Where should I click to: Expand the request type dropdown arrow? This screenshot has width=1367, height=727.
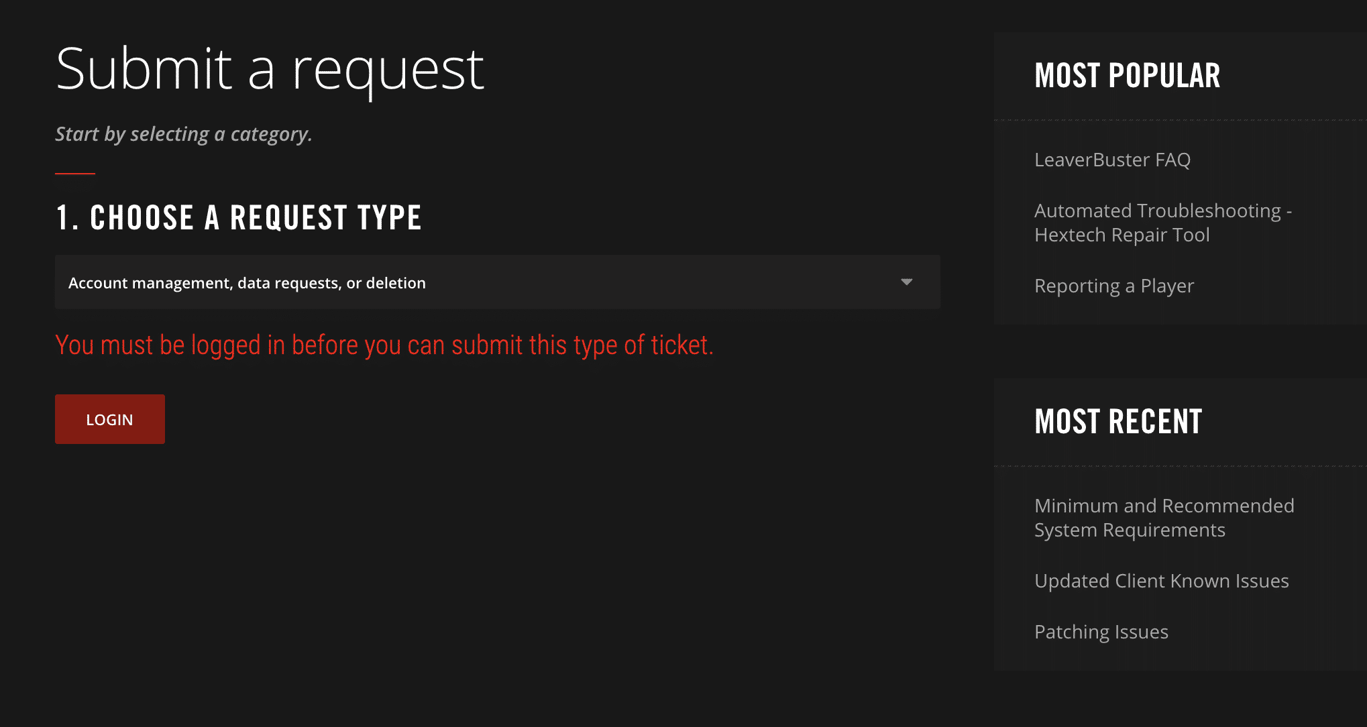tap(907, 282)
